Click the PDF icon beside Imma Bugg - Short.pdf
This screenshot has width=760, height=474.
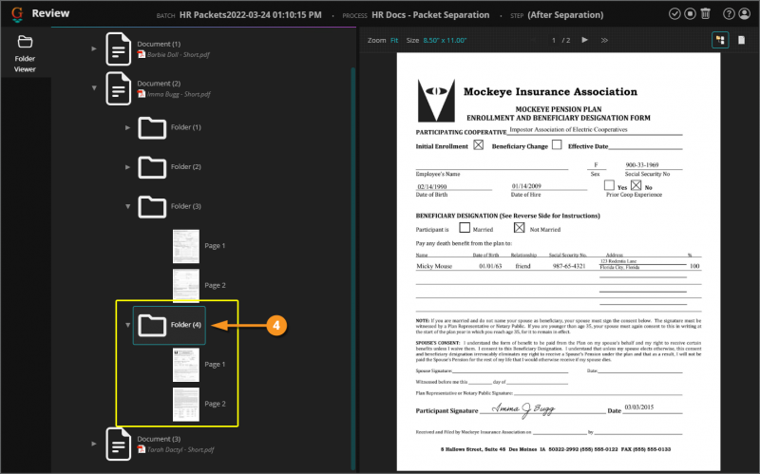pyautogui.click(x=141, y=94)
